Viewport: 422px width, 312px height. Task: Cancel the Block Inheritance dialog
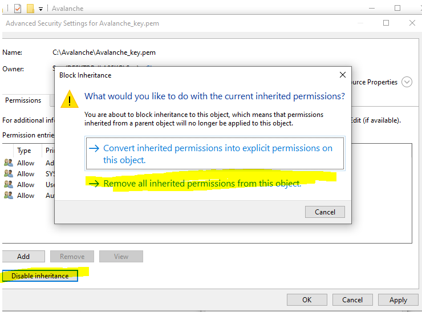coord(324,212)
